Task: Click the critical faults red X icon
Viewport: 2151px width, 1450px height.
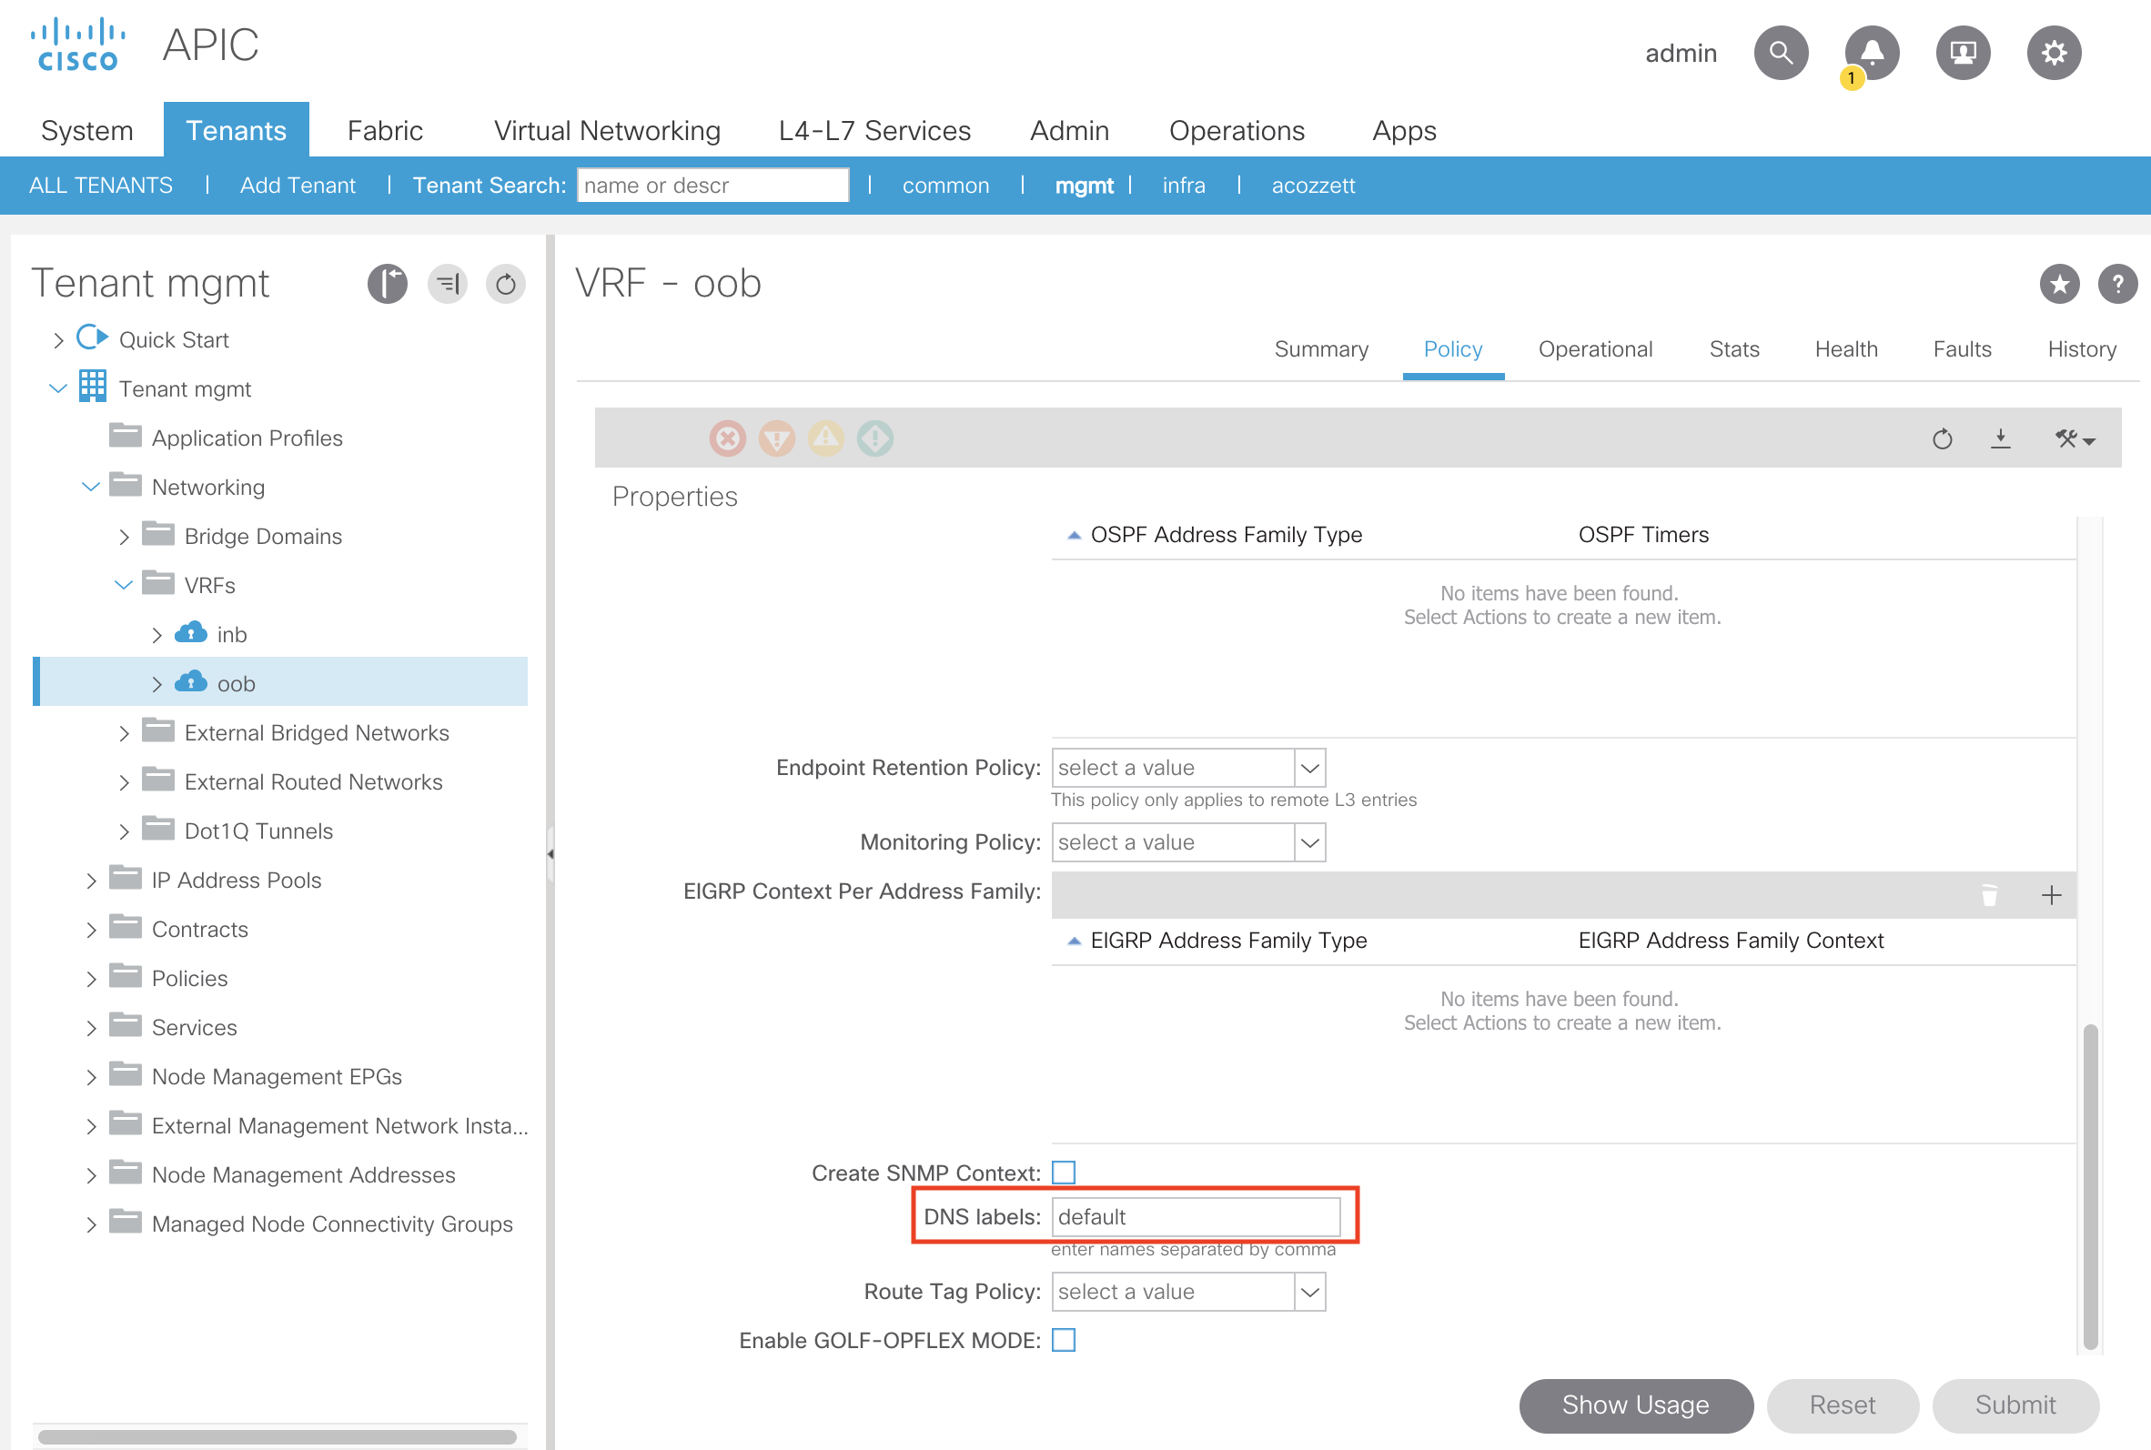Action: click(x=728, y=438)
